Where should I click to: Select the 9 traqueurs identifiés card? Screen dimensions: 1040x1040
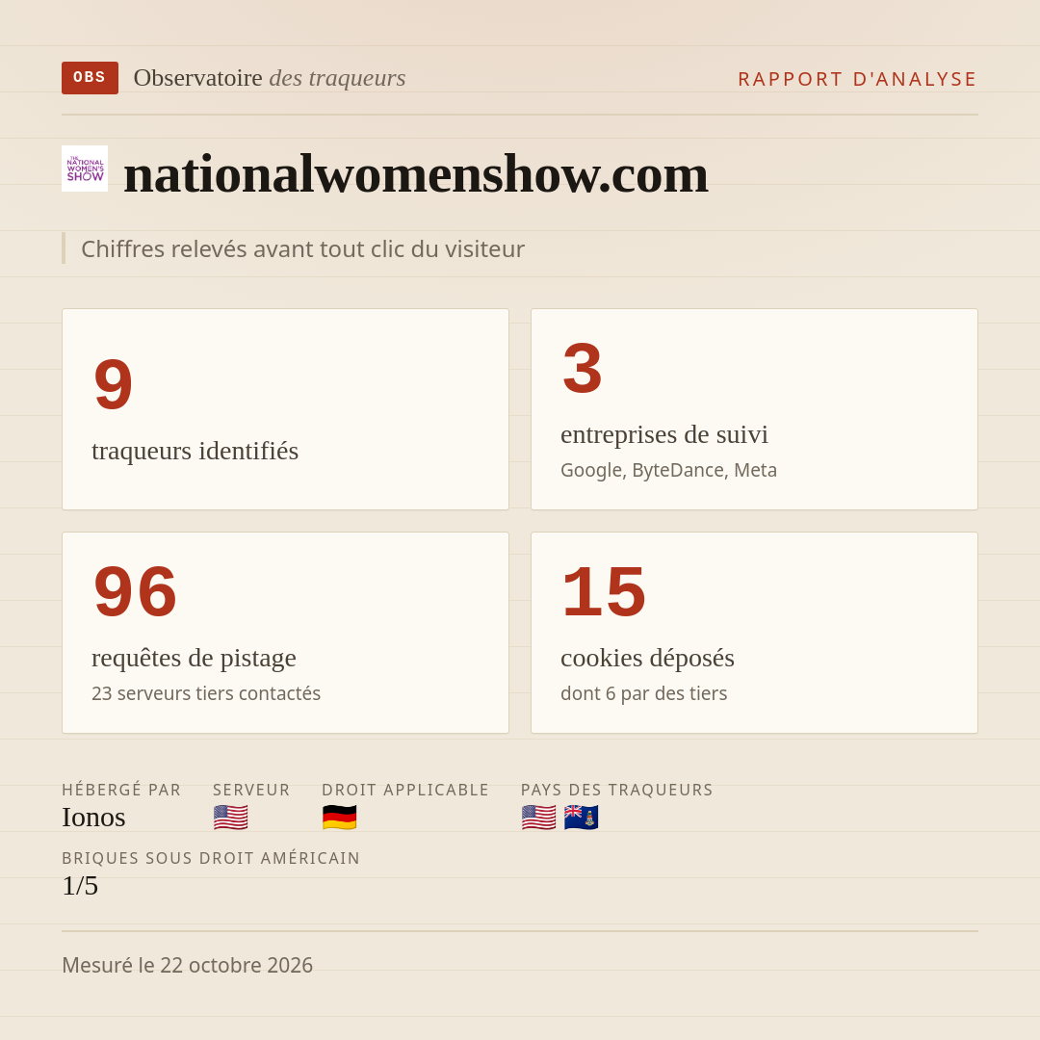285,409
